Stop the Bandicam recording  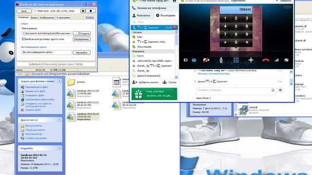(x=91, y=11)
